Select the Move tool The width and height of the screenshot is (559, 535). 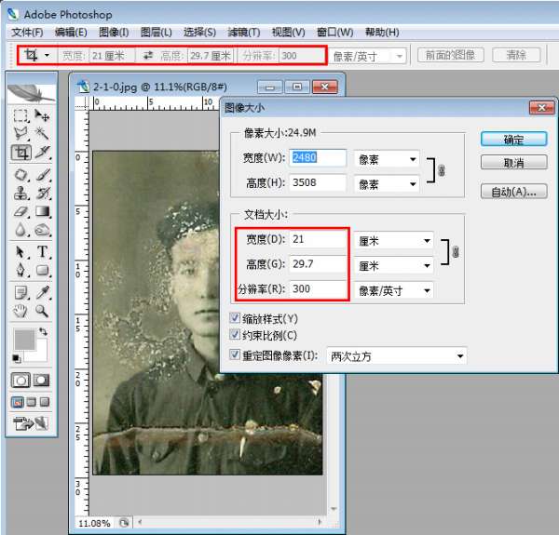[x=43, y=115]
